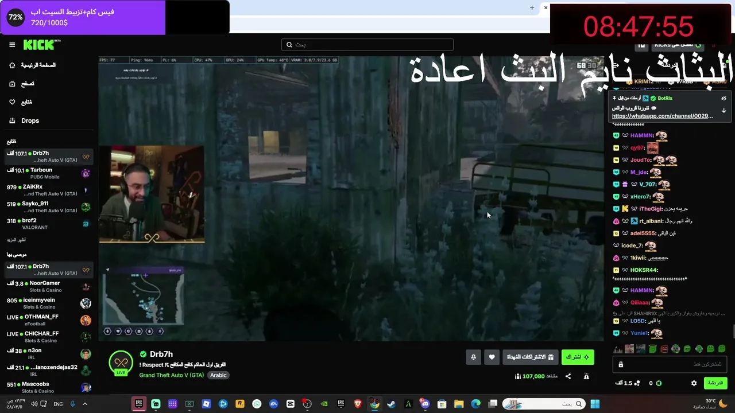Open Brave browser from the taskbar
The width and height of the screenshot is (735, 413).
click(x=358, y=404)
